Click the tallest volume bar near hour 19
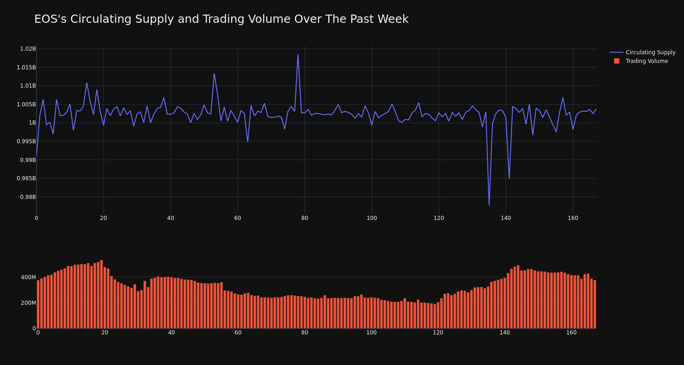The height and width of the screenshot is (365, 684). tap(101, 294)
